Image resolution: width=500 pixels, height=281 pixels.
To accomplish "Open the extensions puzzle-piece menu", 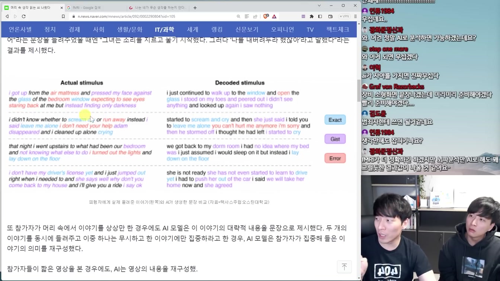I will click(312, 16).
